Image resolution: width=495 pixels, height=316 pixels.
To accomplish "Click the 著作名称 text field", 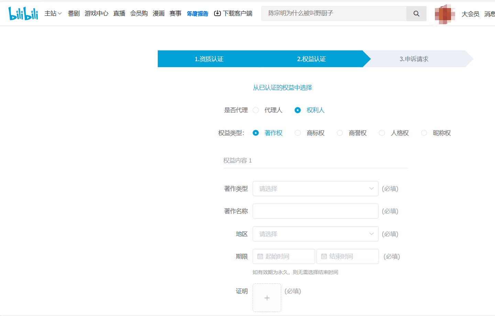I will (316, 211).
